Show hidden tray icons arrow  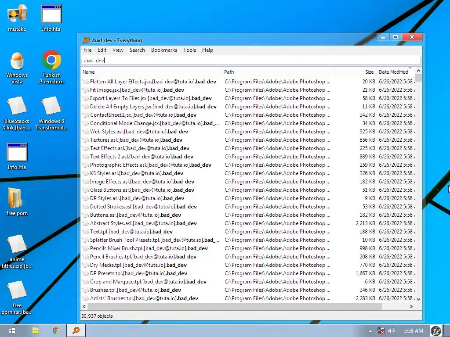(x=370, y=331)
